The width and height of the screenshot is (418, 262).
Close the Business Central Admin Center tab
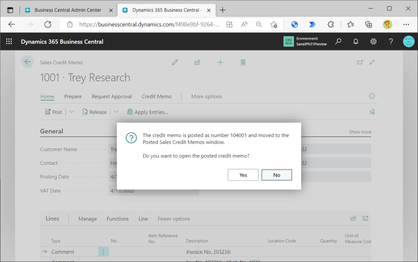point(111,10)
